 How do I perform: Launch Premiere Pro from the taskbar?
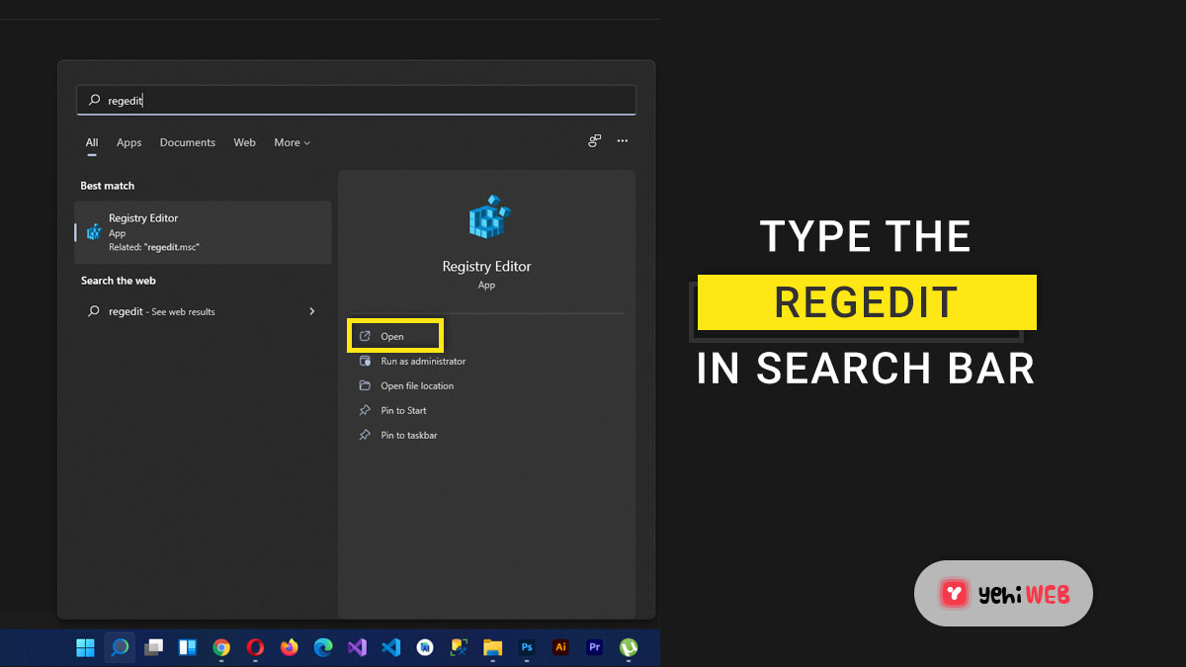click(594, 648)
